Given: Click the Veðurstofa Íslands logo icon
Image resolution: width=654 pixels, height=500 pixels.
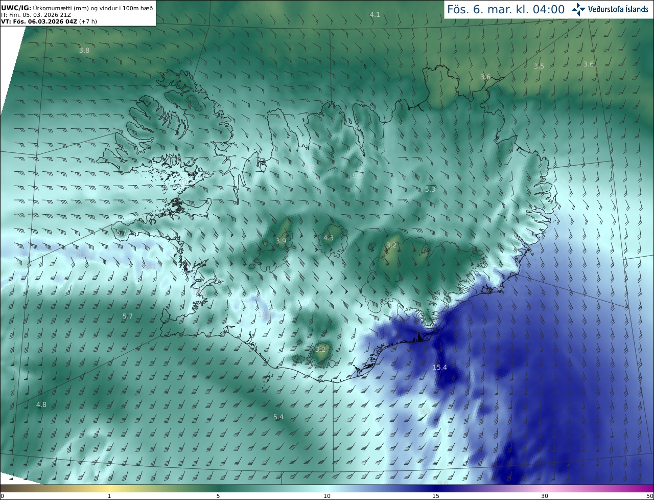Looking at the screenshot, I should [578, 9].
